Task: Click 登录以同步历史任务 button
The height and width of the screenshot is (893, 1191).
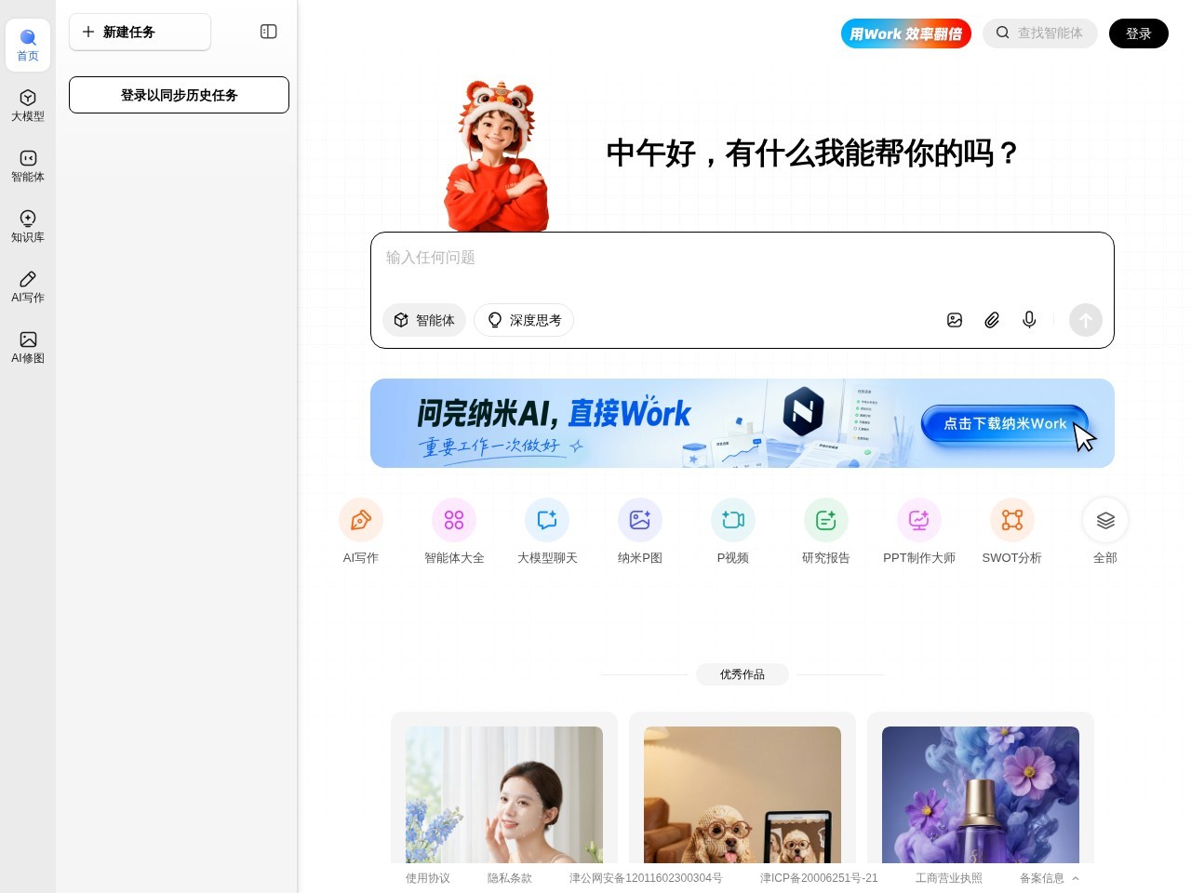Action: [179, 95]
